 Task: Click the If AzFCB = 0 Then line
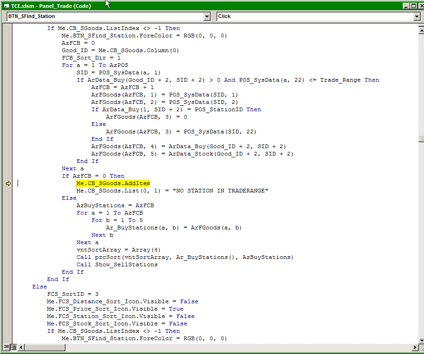93,176
